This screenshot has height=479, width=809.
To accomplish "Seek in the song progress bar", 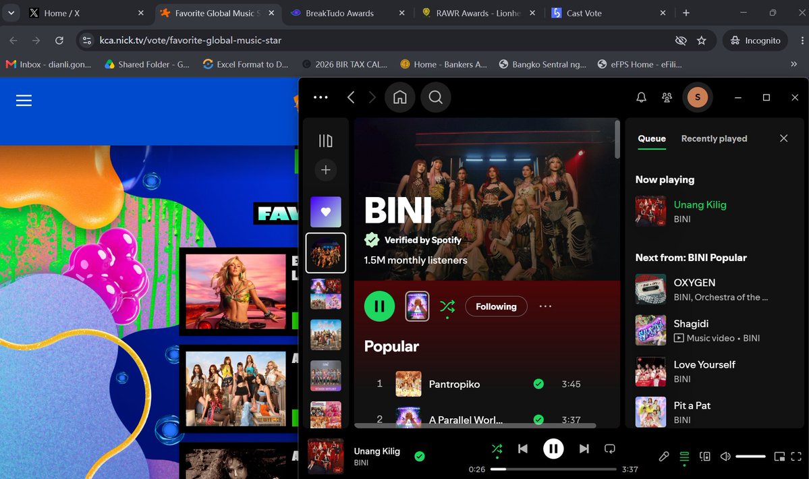I will 553,469.
